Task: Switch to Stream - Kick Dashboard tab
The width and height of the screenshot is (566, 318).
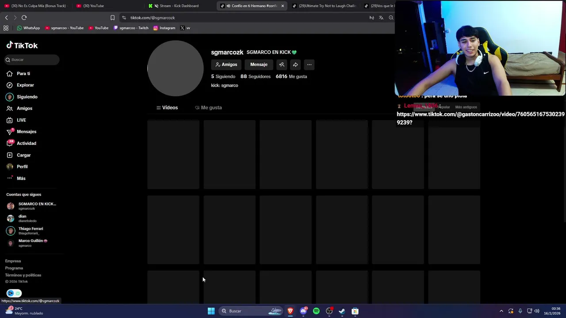Action: point(179,6)
